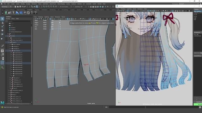This screenshot has width=202, height=113.
Task: Collapse the Head_G node in Outliner
Action: pos(9,42)
